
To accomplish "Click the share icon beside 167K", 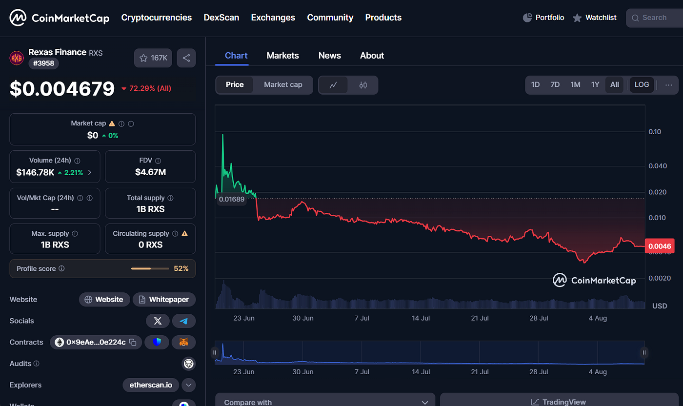I will pyautogui.click(x=186, y=58).
